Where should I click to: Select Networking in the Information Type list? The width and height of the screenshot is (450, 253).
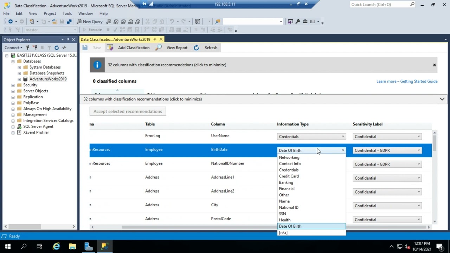[311, 157]
